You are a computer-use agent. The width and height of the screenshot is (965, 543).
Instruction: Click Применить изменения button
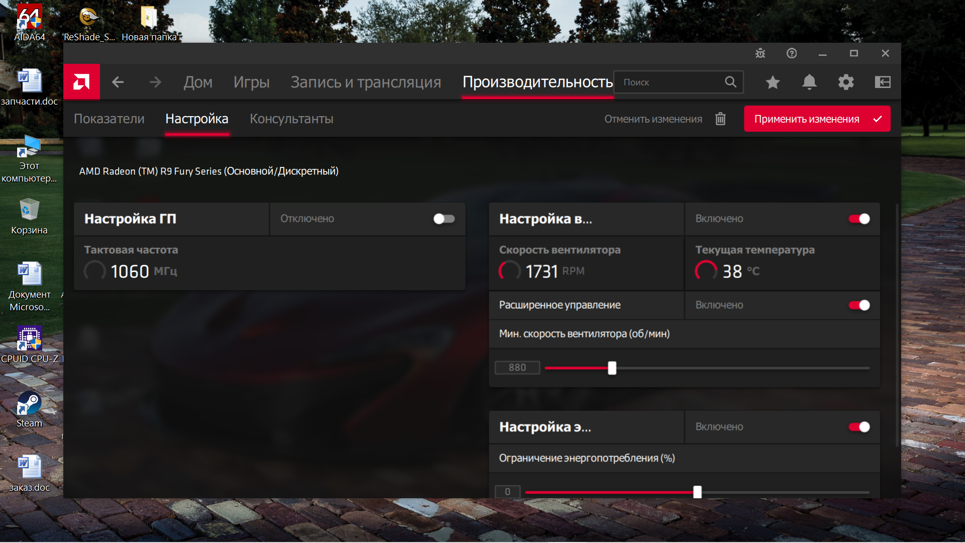point(817,119)
